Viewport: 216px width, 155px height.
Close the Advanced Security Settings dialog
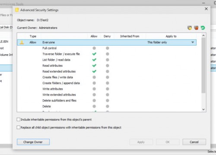pyautogui.click(x=206, y=9)
